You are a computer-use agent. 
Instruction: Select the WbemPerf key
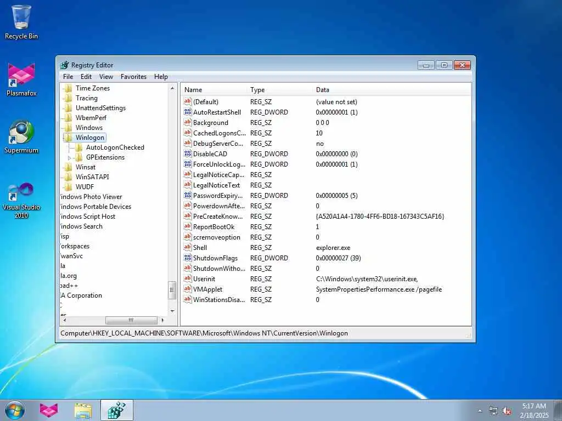coord(91,118)
